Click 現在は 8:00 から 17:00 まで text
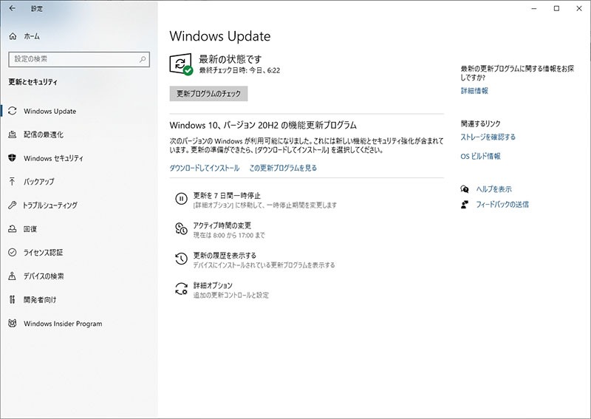Viewport: 591px width, 419px height. 229,235
